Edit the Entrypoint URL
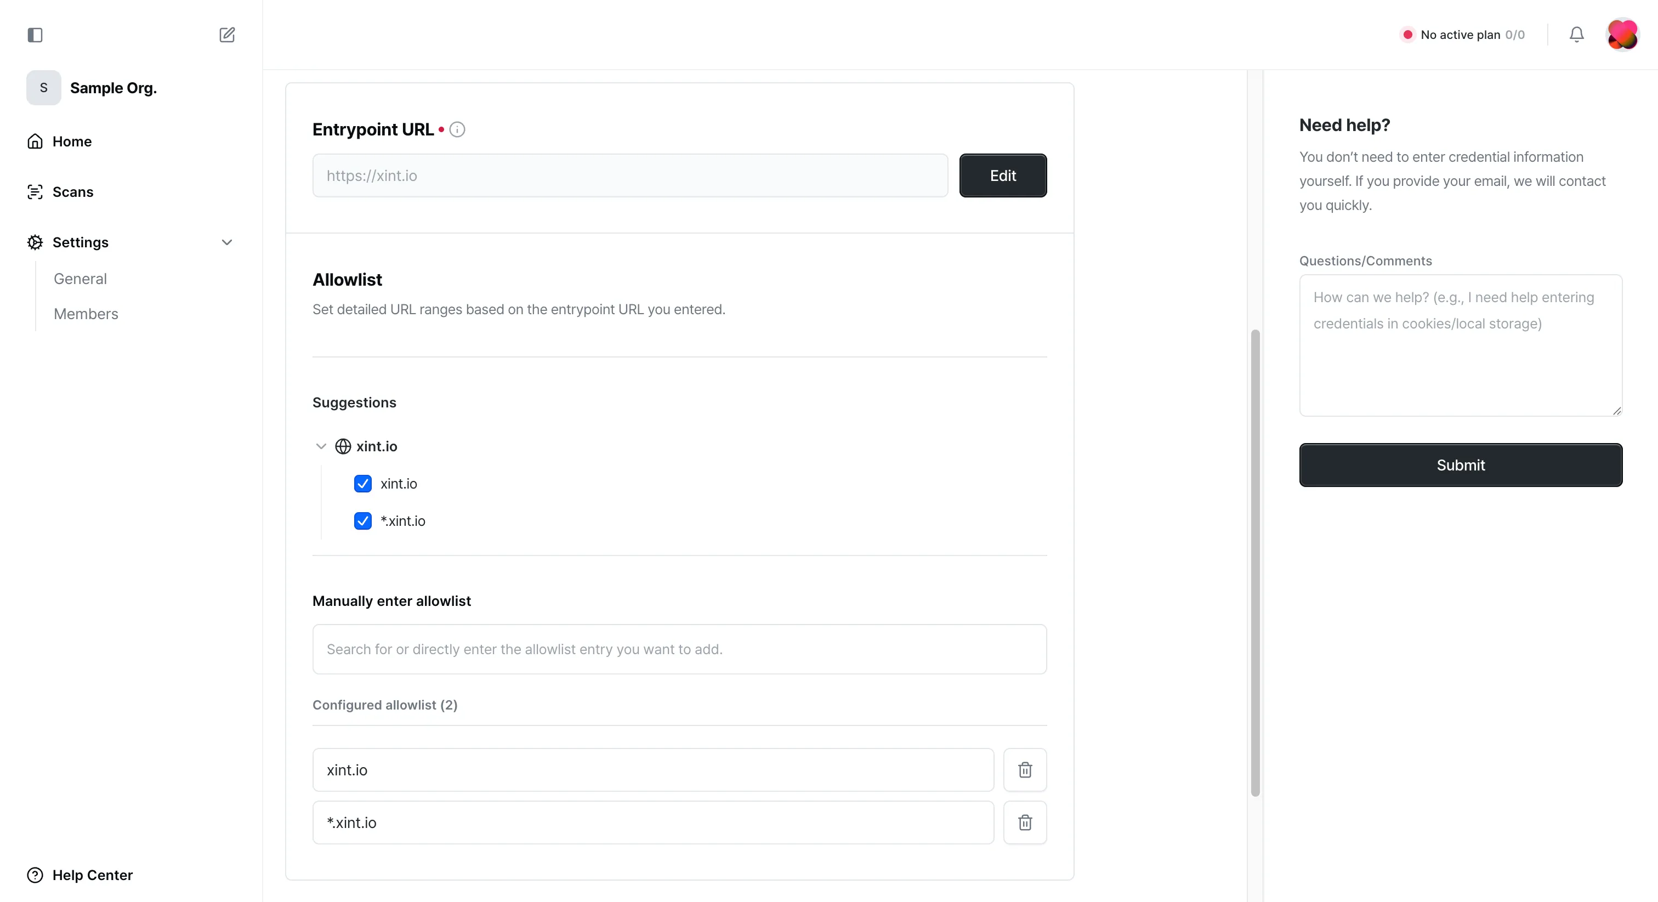The width and height of the screenshot is (1658, 902). click(1003, 175)
